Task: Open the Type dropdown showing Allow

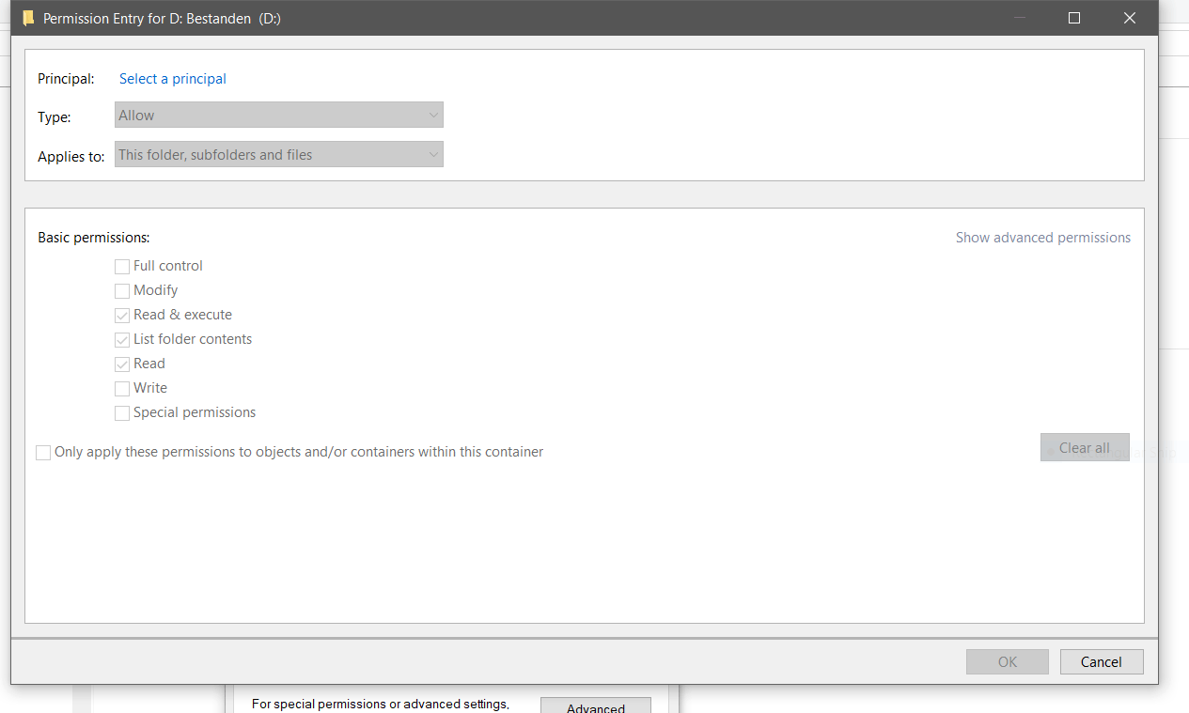Action: [x=278, y=114]
